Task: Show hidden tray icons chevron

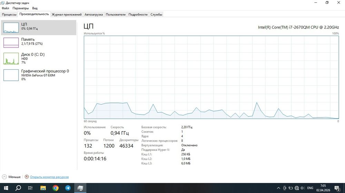Action: [278, 188]
